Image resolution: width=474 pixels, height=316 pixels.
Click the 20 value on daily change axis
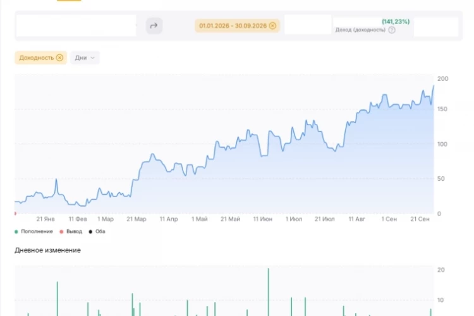pos(441,270)
